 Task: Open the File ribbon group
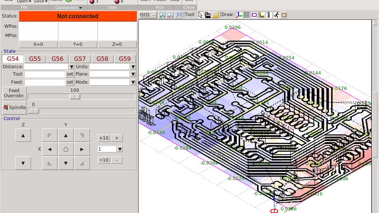[x=24, y=7]
